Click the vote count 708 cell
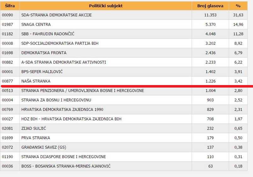Viewport: 253px width, 177px height. click(210, 119)
